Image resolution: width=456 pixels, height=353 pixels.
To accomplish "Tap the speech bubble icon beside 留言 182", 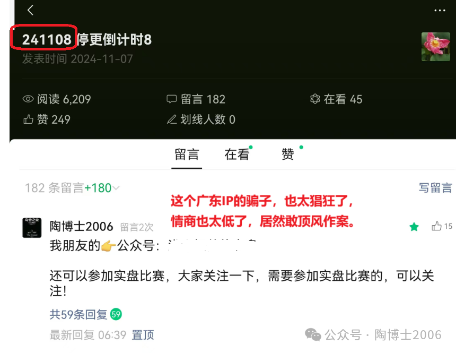I will coord(172,99).
